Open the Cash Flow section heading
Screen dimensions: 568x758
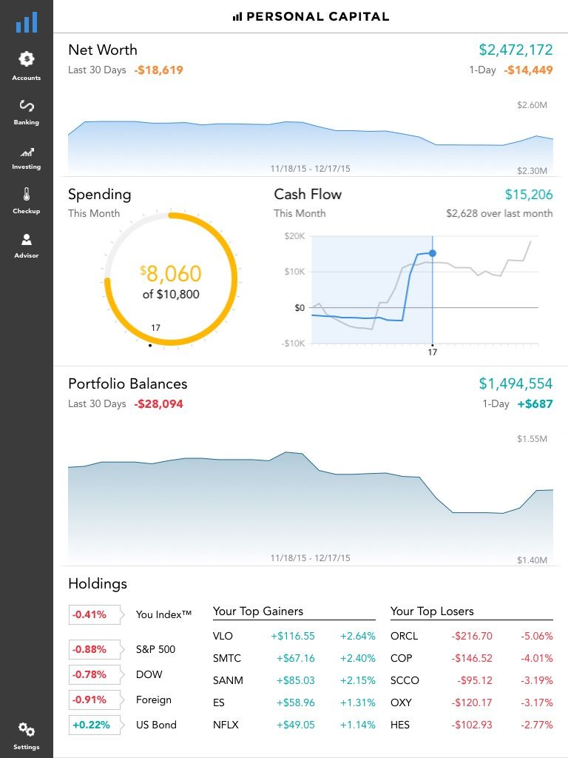(x=308, y=195)
